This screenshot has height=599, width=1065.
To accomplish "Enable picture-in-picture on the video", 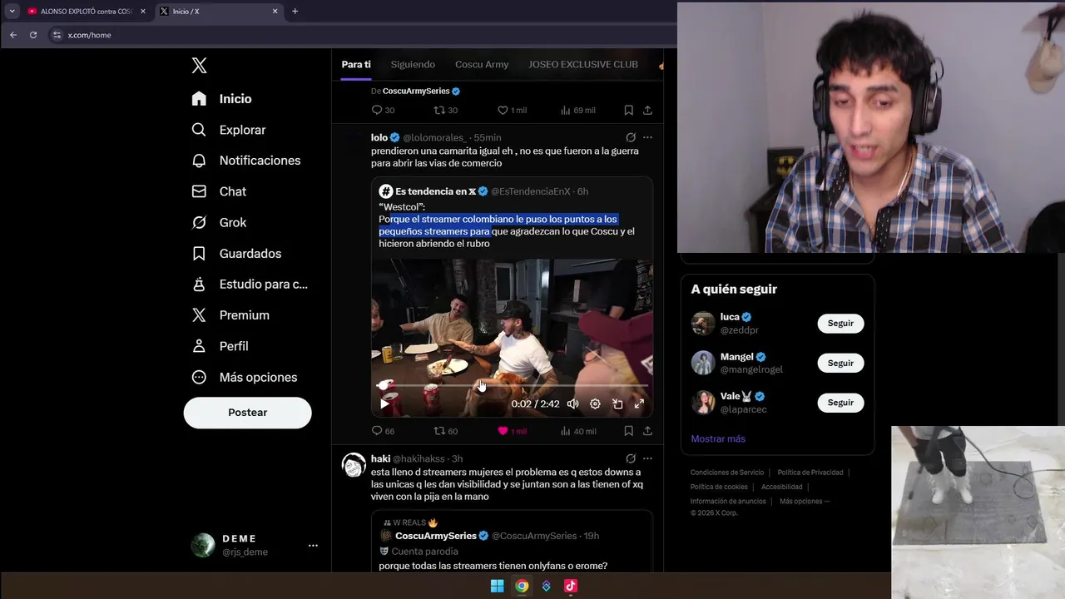I will tap(617, 403).
